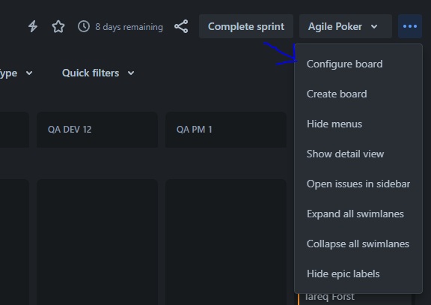Viewport: 431px width, 305px height.
Task: Choose Expand all swimlanes
Action: coord(358,214)
